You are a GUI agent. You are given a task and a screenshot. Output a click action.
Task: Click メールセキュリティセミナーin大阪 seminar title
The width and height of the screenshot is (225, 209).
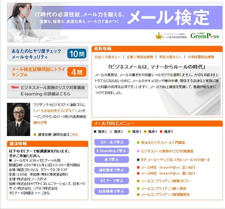click(37, 160)
